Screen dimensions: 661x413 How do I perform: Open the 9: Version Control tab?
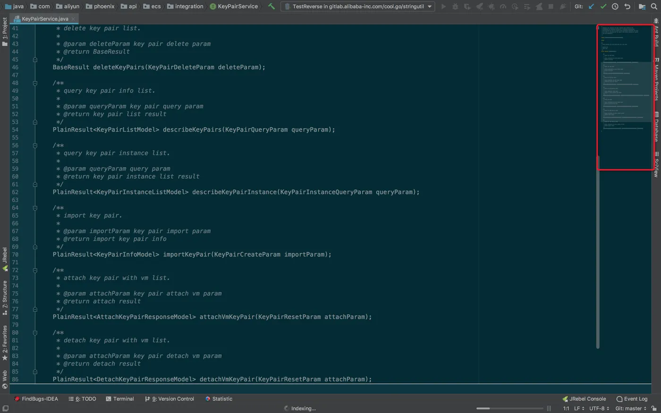(x=169, y=399)
